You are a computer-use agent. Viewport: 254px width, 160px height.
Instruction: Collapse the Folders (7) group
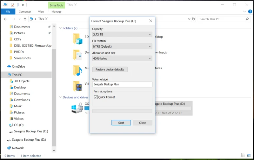[x=60, y=28]
